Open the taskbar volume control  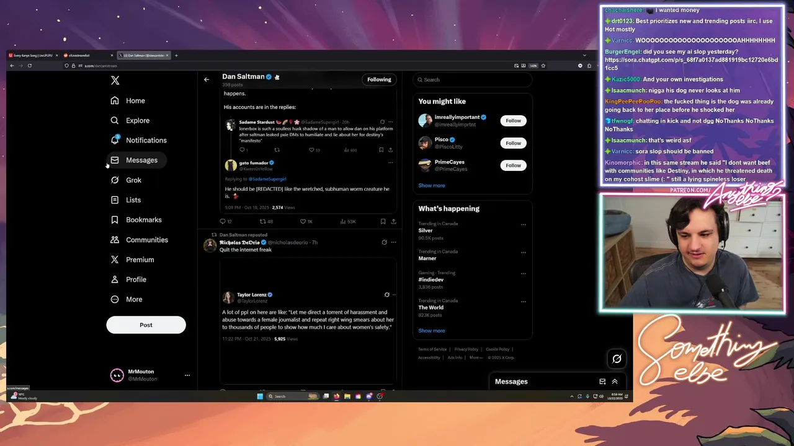point(602,396)
